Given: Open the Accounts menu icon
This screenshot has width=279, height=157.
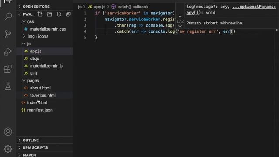Looking at the screenshot, I should (x=8, y=132).
